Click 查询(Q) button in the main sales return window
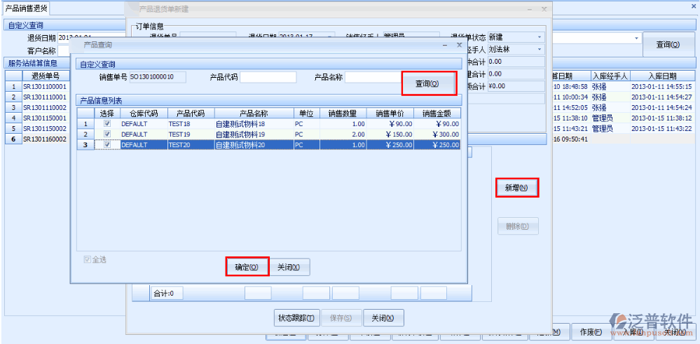 pyautogui.click(x=668, y=44)
